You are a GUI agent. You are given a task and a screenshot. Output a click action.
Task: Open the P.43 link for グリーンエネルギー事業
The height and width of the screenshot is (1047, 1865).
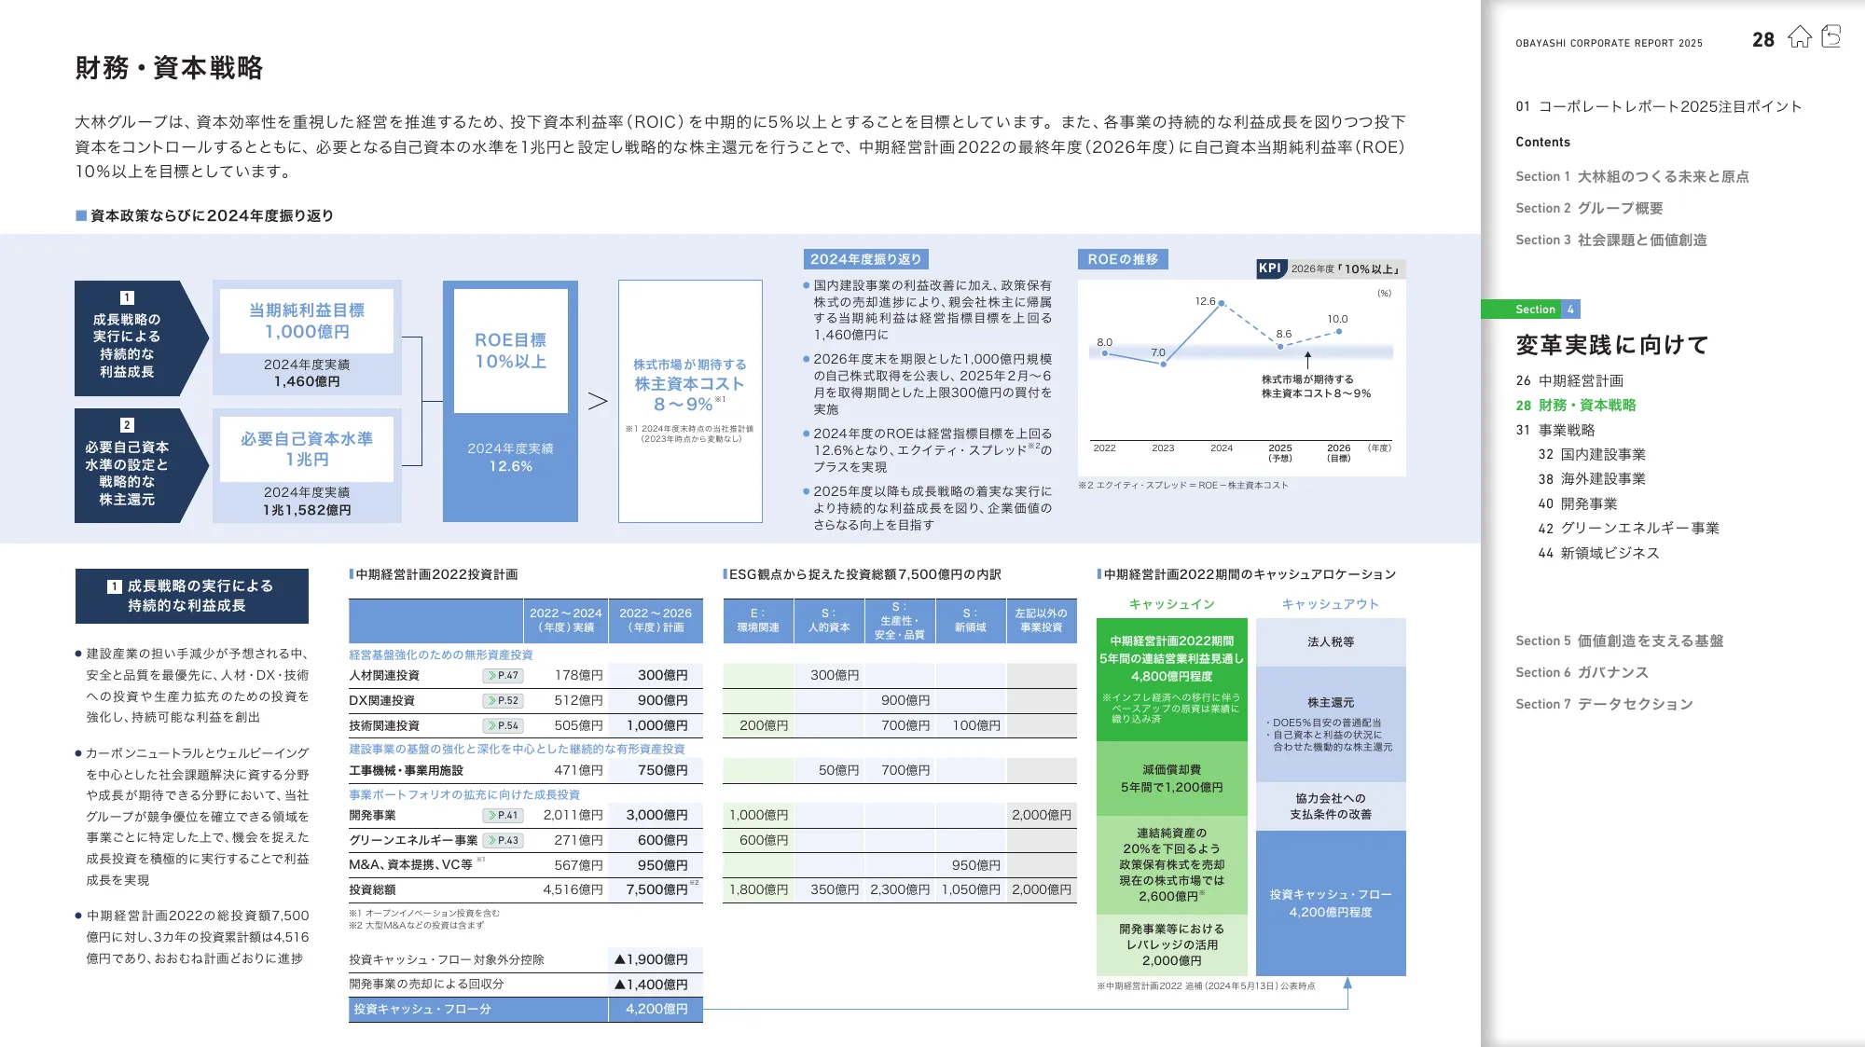click(x=504, y=841)
